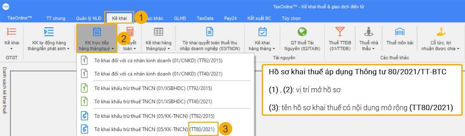This screenshot has height=136, width=465.
Task: Select Tờ khai 01/CNKD (TT40/2021) menu entry
Action: coord(158,73)
